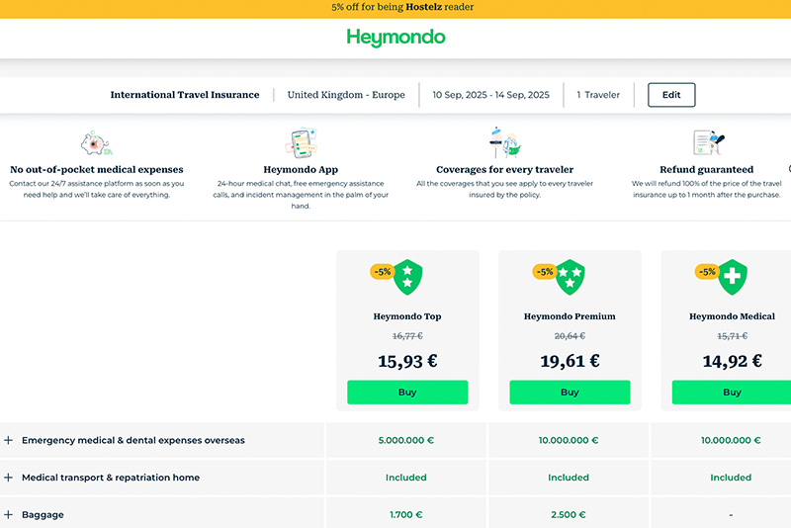
Task: Click the No out-of-pocket medical expenses heading
Action: pos(97,169)
